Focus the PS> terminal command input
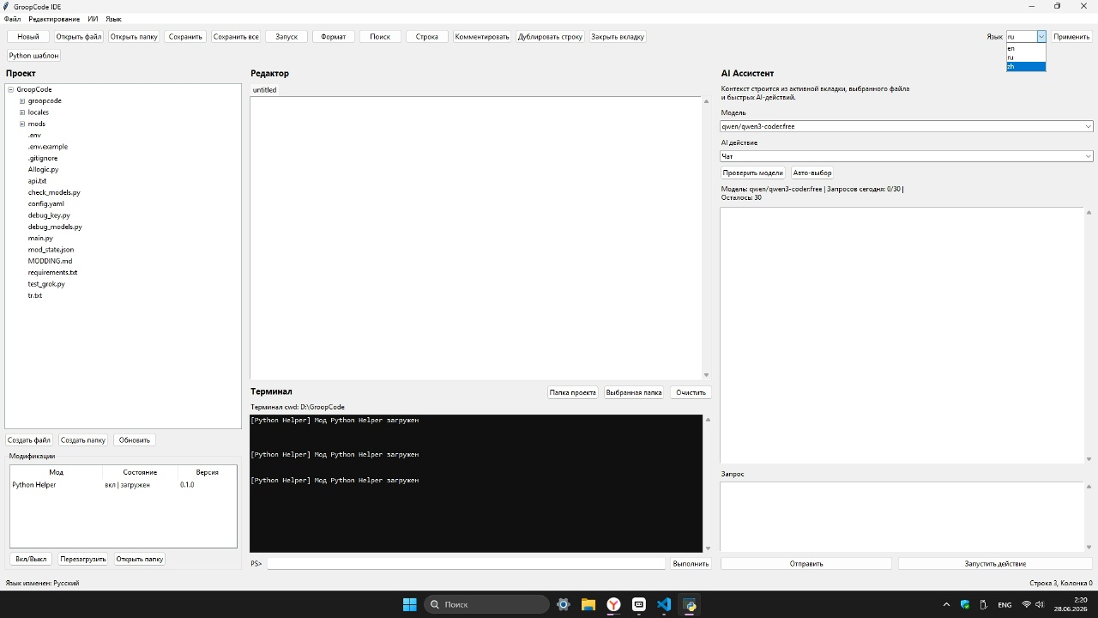The width and height of the screenshot is (1098, 618). [x=466, y=563]
